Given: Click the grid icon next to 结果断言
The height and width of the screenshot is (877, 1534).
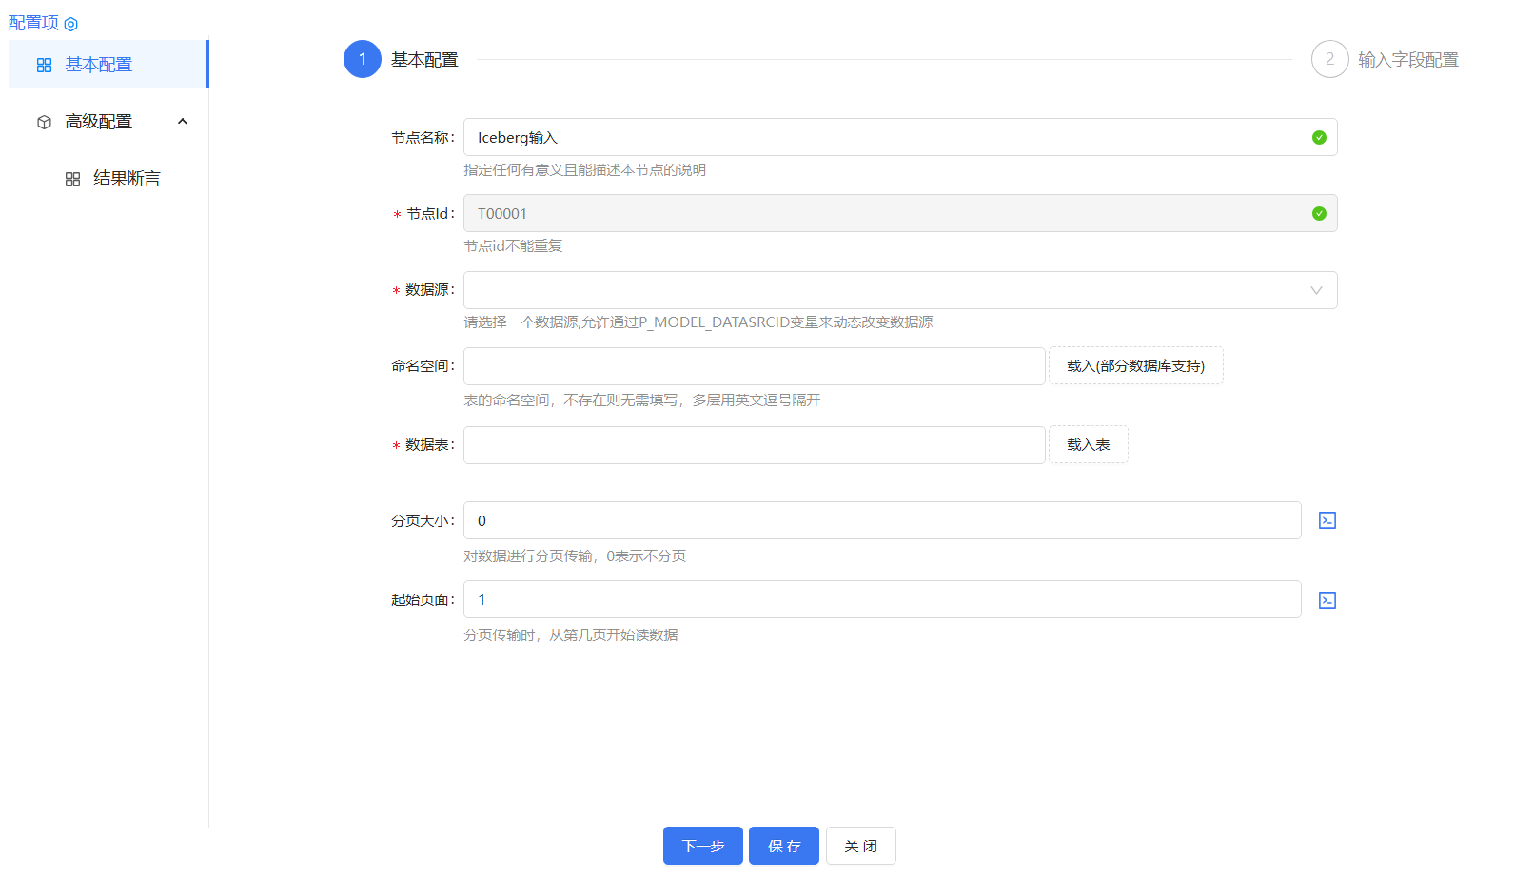Looking at the screenshot, I should point(72,178).
